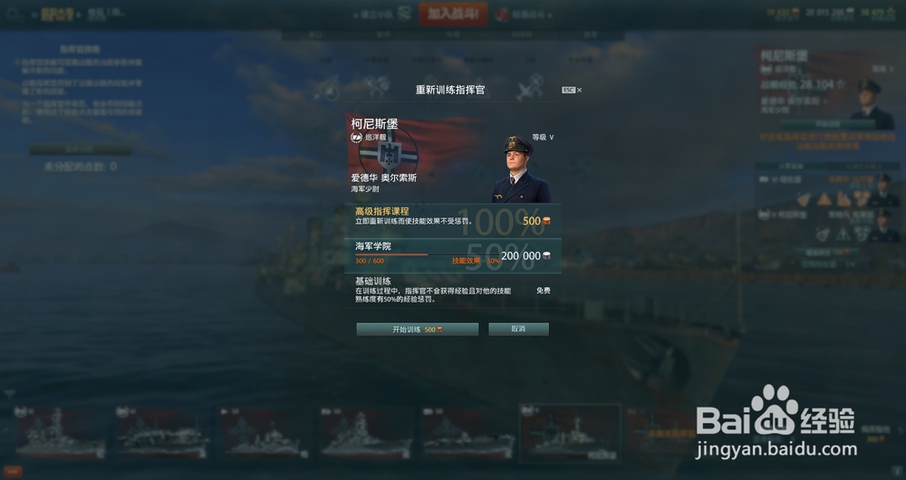Select the free 基础训练 option

453,291
